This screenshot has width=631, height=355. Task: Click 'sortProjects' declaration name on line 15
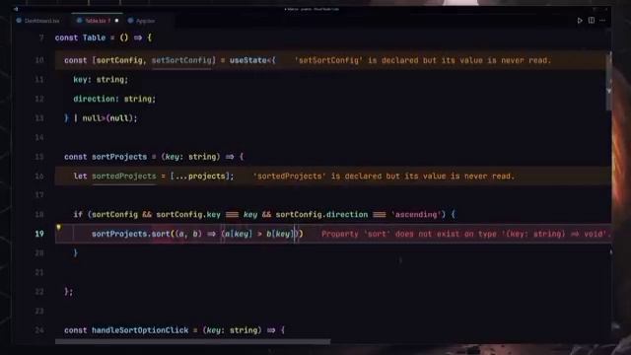[x=119, y=157]
